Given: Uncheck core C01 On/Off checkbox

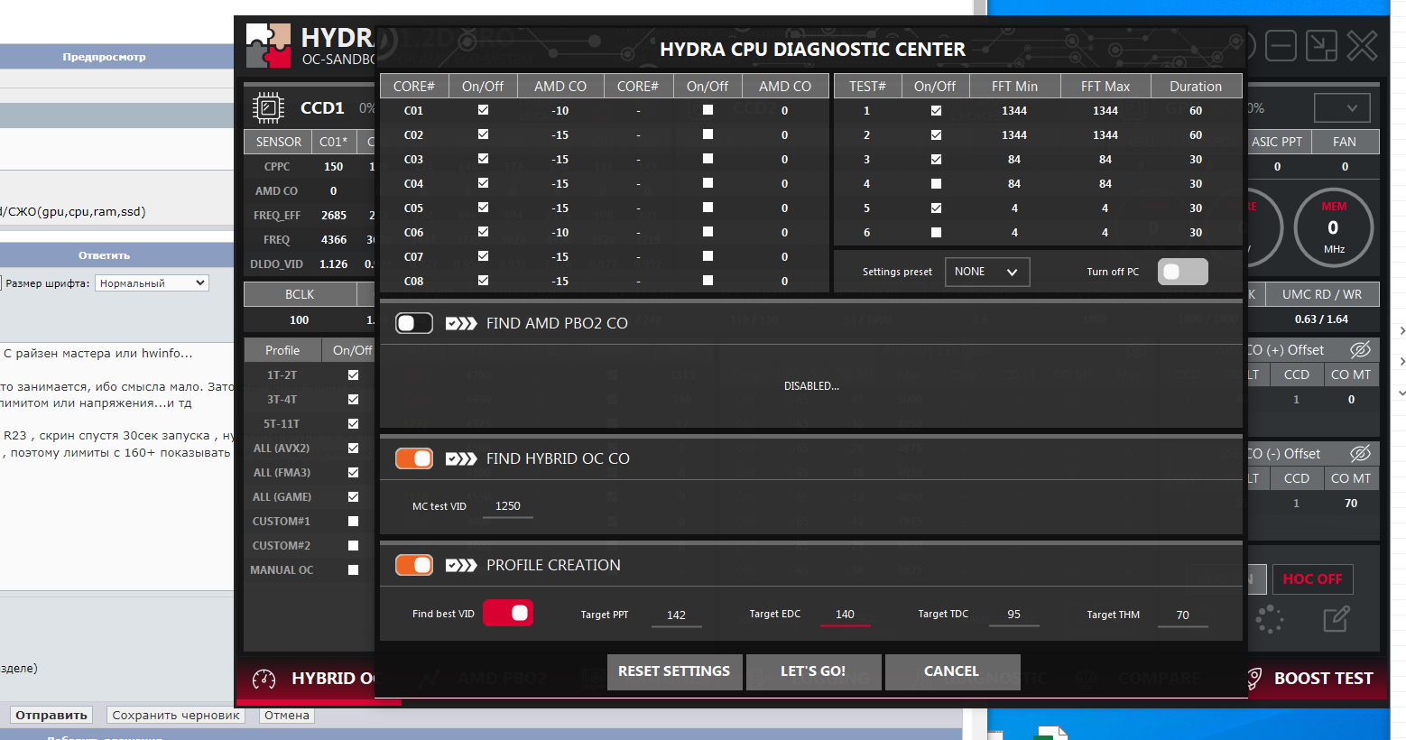Looking at the screenshot, I should click(483, 110).
